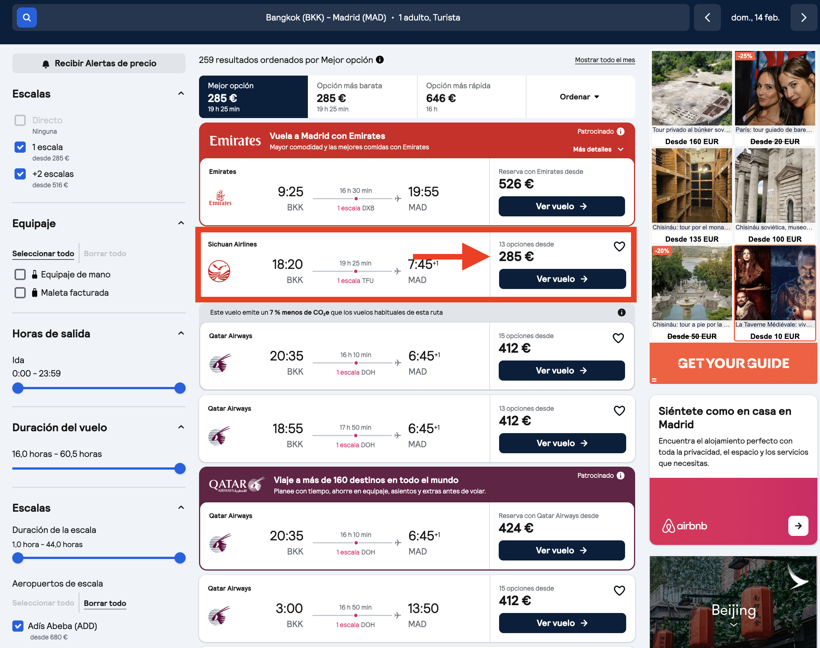This screenshot has width=820, height=648.
Task: Enable Maleta facturada checkbox
Action: coord(20,292)
